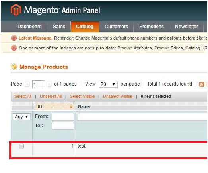Open the RSS feed icon
The height and width of the screenshot is (173, 208).
tap(202, 84)
